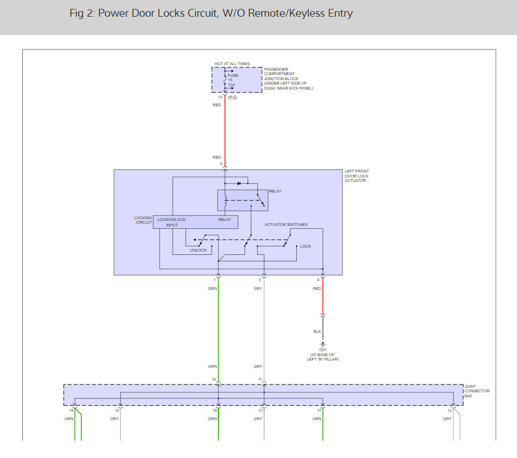Click the JOINT CONNECTOR M45 label

[x=477, y=391]
